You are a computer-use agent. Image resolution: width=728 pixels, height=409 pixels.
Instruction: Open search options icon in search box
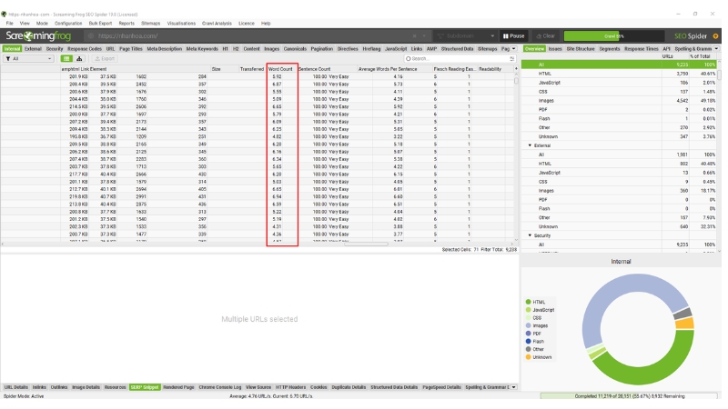pyautogui.click(x=511, y=59)
